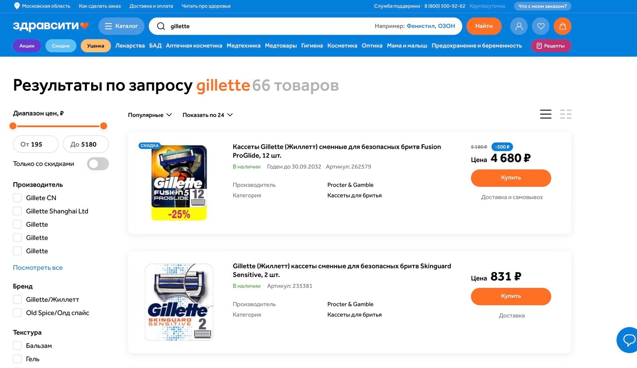Click the right price range slider handle
637x368 pixels.
104,126
